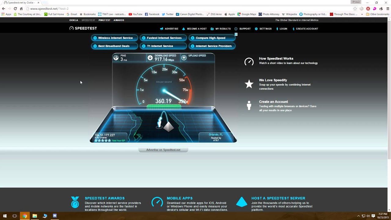
Task: Click the Speedtest logo
Action: click(83, 28)
